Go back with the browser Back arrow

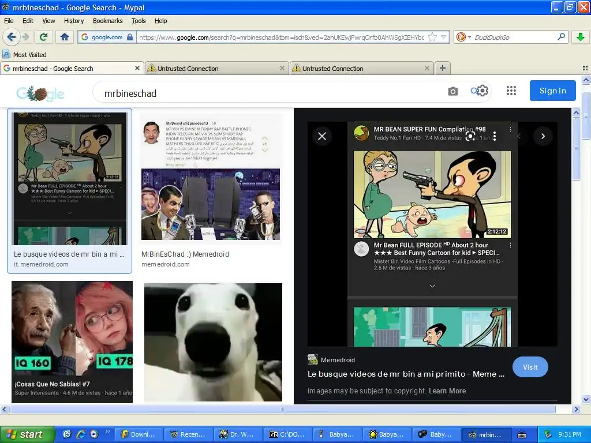[12, 37]
